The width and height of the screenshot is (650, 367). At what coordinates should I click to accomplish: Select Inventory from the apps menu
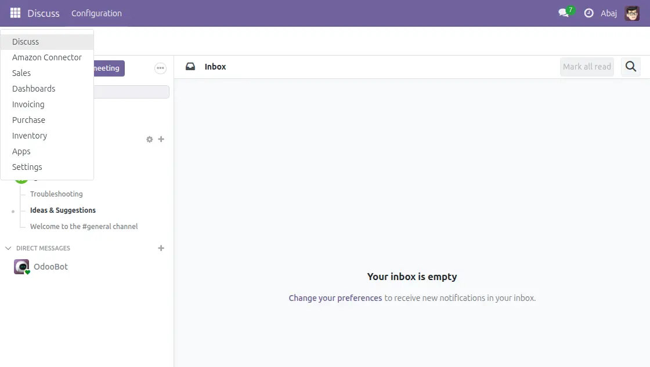pyautogui.click(x=29, y=135)
